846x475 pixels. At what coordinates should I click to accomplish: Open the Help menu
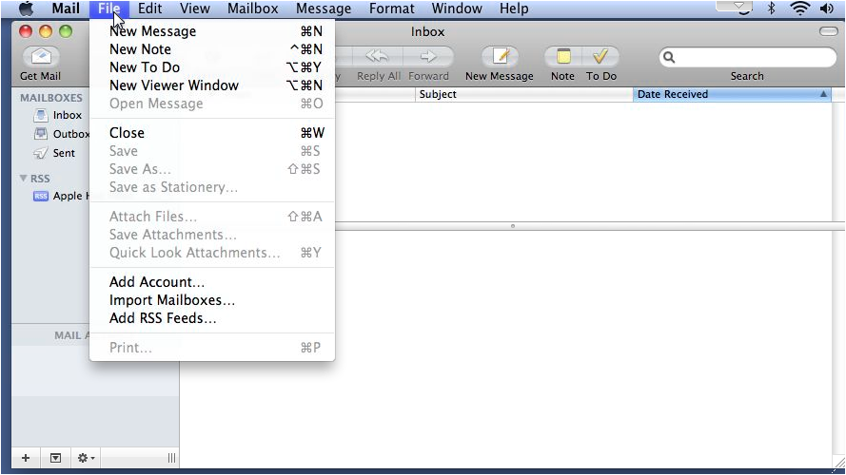pyautogui.click(x=514, y=9)
